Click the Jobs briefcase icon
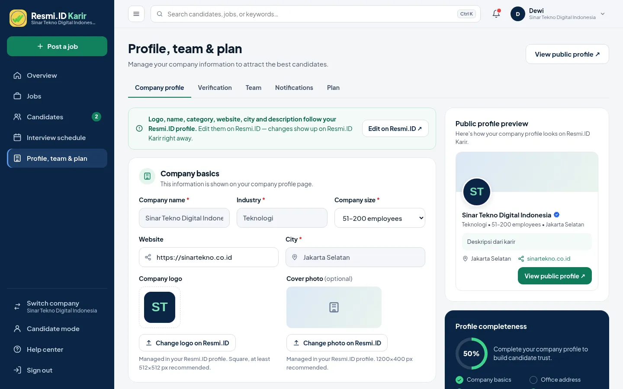Screen dimensions: 623x389 [17, 96]
